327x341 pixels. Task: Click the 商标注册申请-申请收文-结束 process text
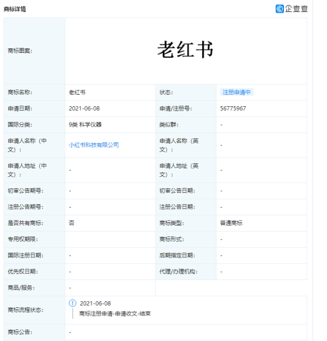(x=115, y=314)
